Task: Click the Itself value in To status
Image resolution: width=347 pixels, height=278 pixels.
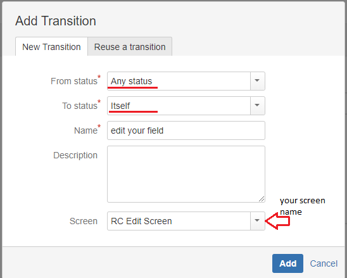Action: pos(120,106)
